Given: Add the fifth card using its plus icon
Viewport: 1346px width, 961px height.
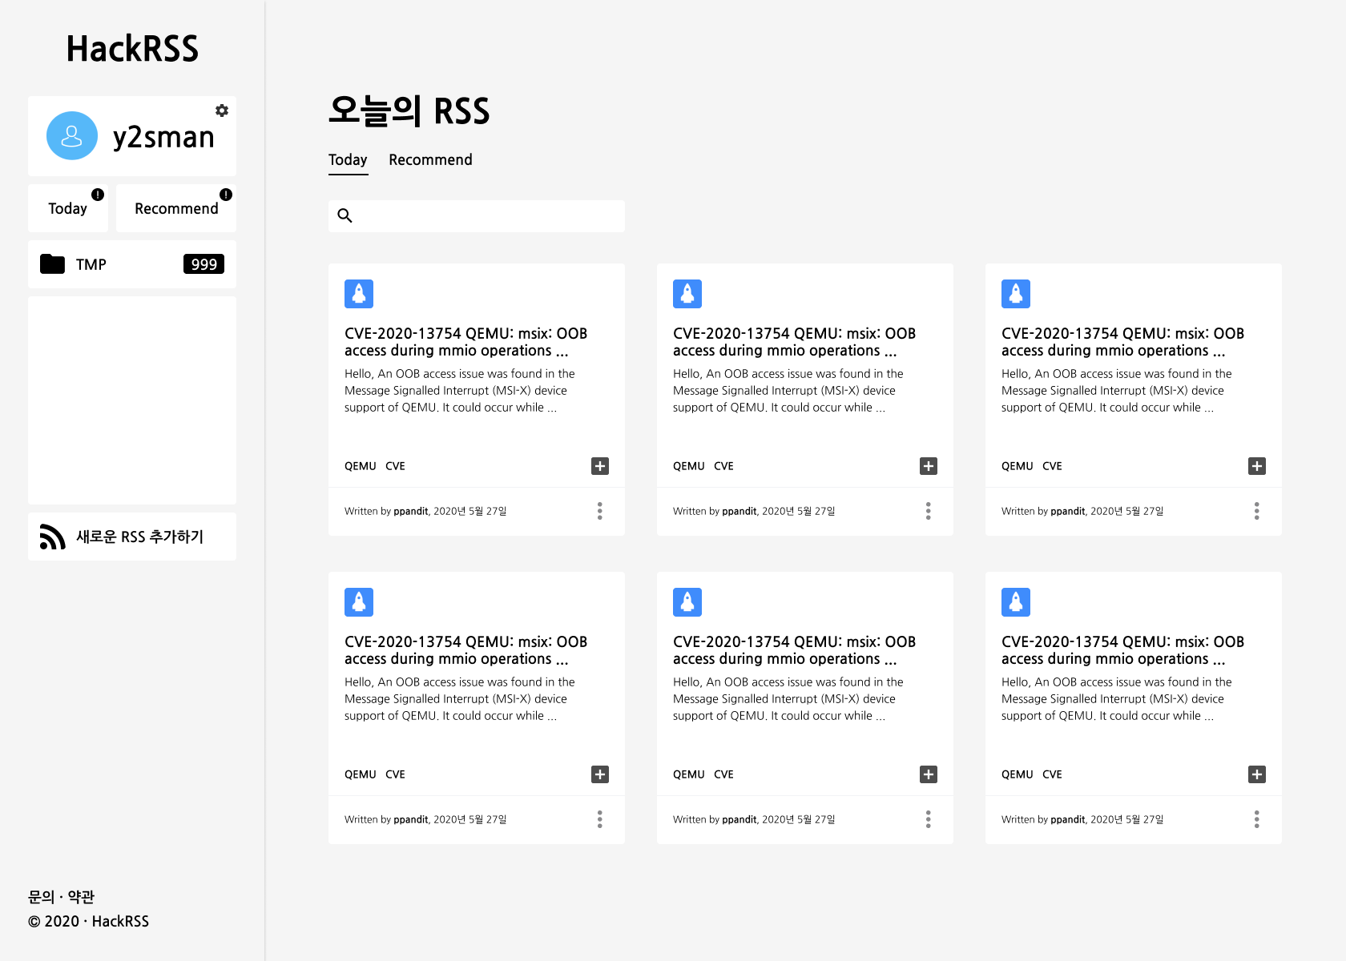Looking at the screenshot, I should tap(929, 774).
